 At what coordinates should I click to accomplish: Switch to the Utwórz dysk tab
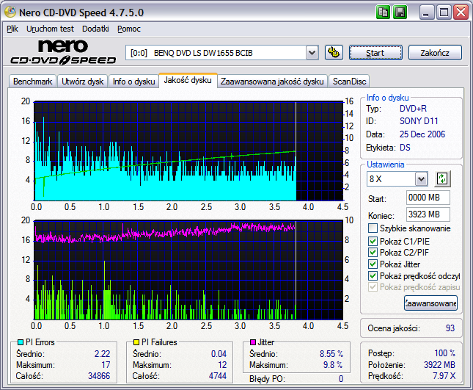[82, 82]
